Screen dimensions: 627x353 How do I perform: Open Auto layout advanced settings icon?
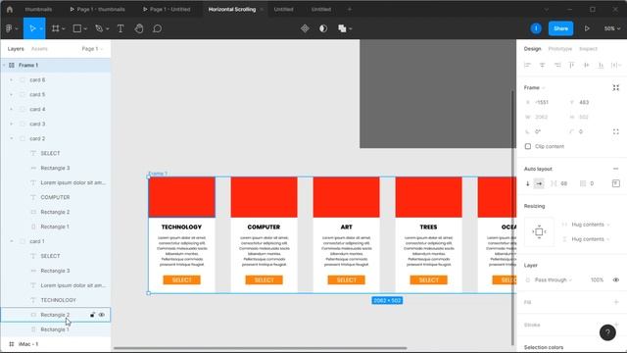(x=616, y=183)
